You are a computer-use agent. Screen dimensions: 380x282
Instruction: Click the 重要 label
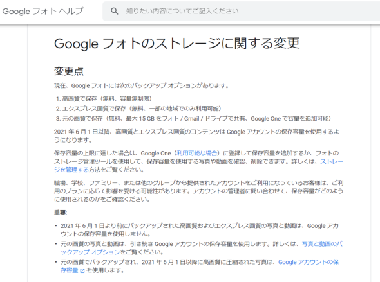click(x=61, y=213)
